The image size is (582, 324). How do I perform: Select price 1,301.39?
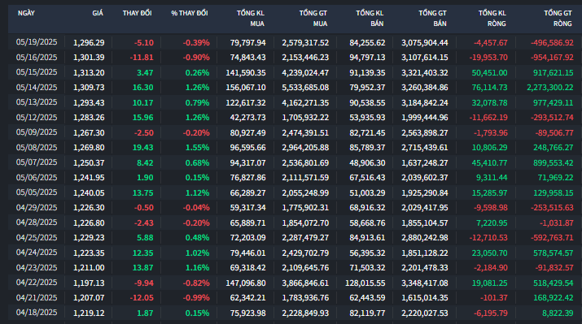[x=89, y=58]
